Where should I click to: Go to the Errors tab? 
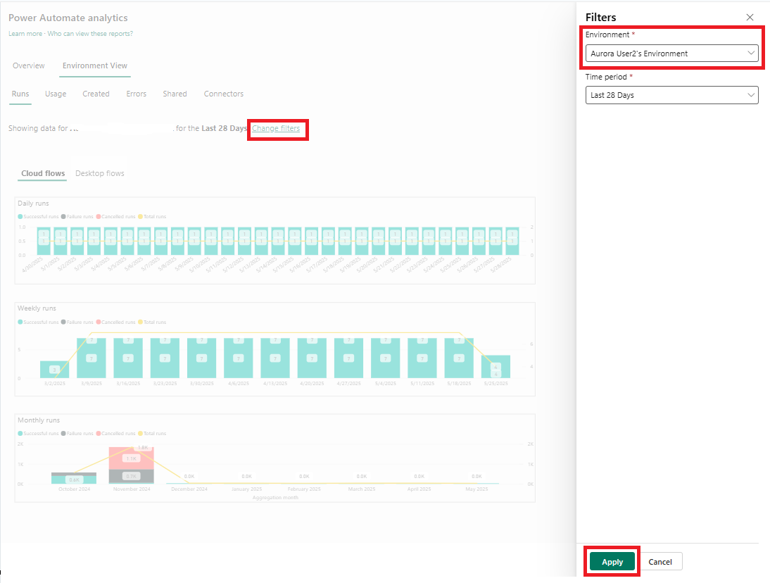point(137,94)
